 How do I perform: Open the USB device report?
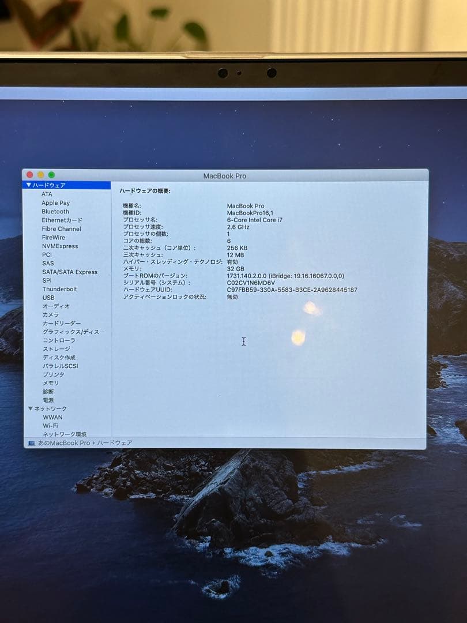[48, 297]
